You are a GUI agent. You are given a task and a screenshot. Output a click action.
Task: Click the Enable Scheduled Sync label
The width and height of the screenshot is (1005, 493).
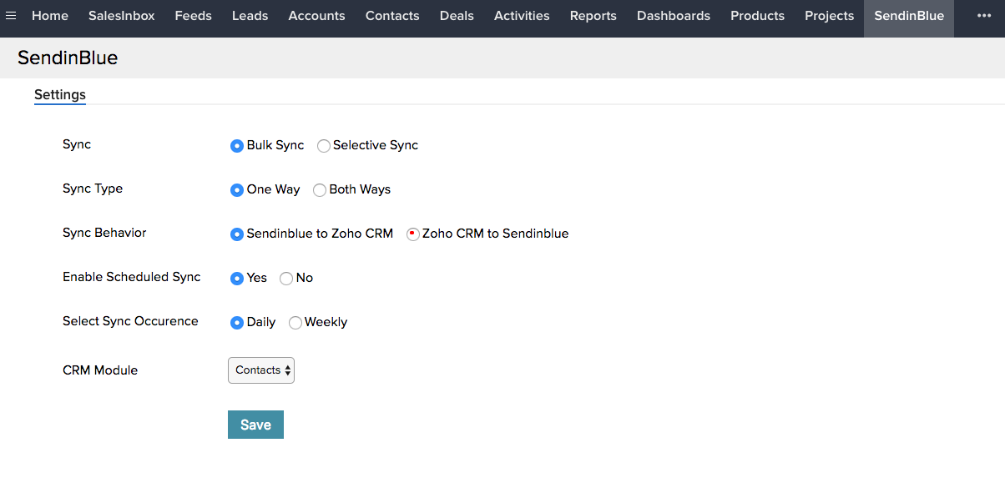point(132,277)
